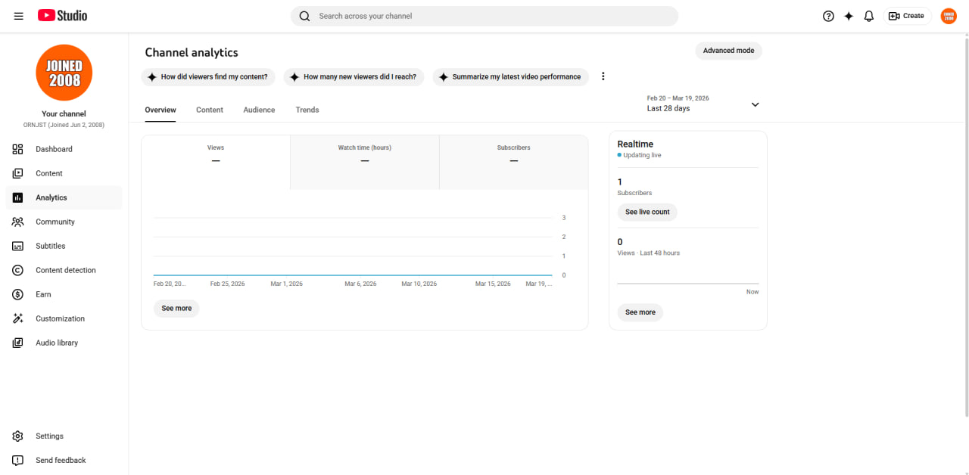
Task: Click the large JOINED 2008 channel picture
Action: pyautogui.click(x=64, y=73)
